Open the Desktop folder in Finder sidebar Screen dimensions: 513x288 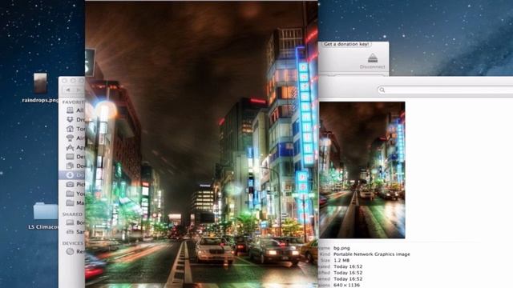pos(75,157)
